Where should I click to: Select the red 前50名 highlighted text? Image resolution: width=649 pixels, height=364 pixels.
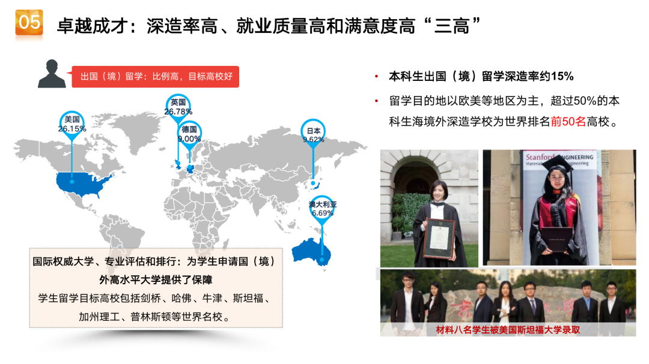point(571,122)
